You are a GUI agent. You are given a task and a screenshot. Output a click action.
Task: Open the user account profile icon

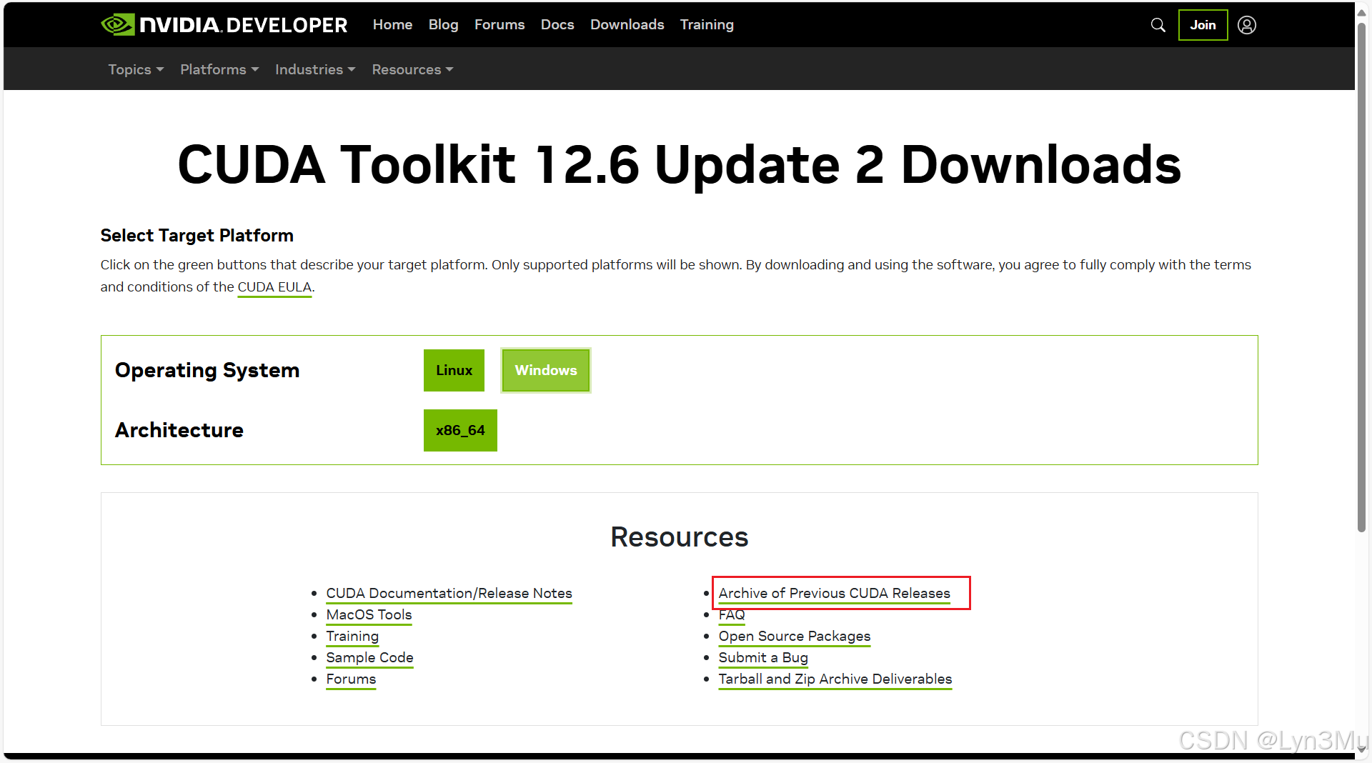click(1247, 25)
